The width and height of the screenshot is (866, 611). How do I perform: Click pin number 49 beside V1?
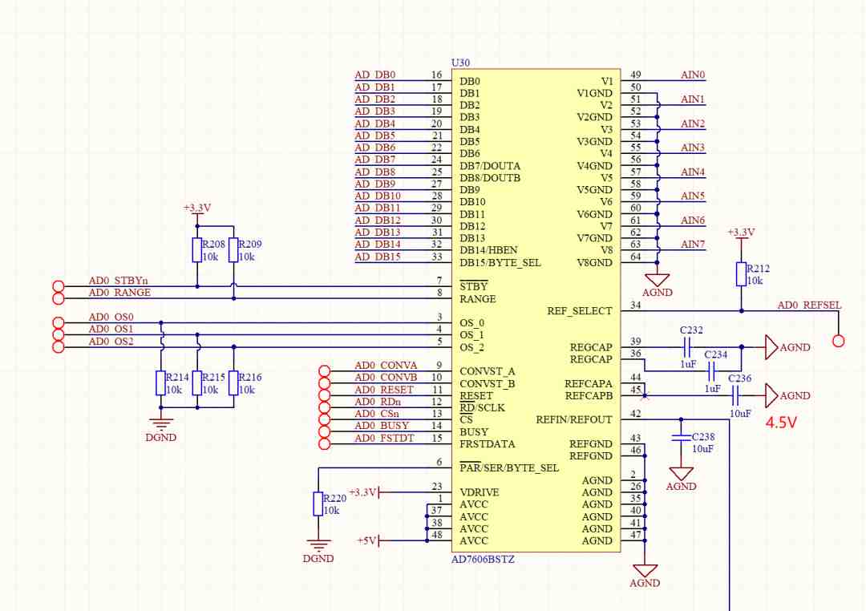pos(636,75)
